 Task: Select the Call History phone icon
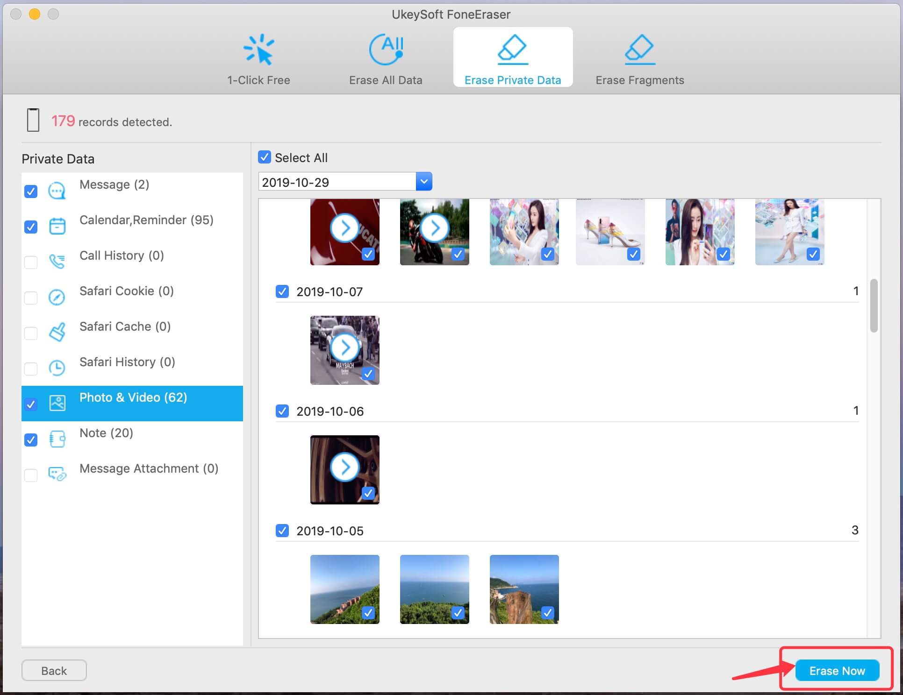pyautogui.click(x=57, y=262)
